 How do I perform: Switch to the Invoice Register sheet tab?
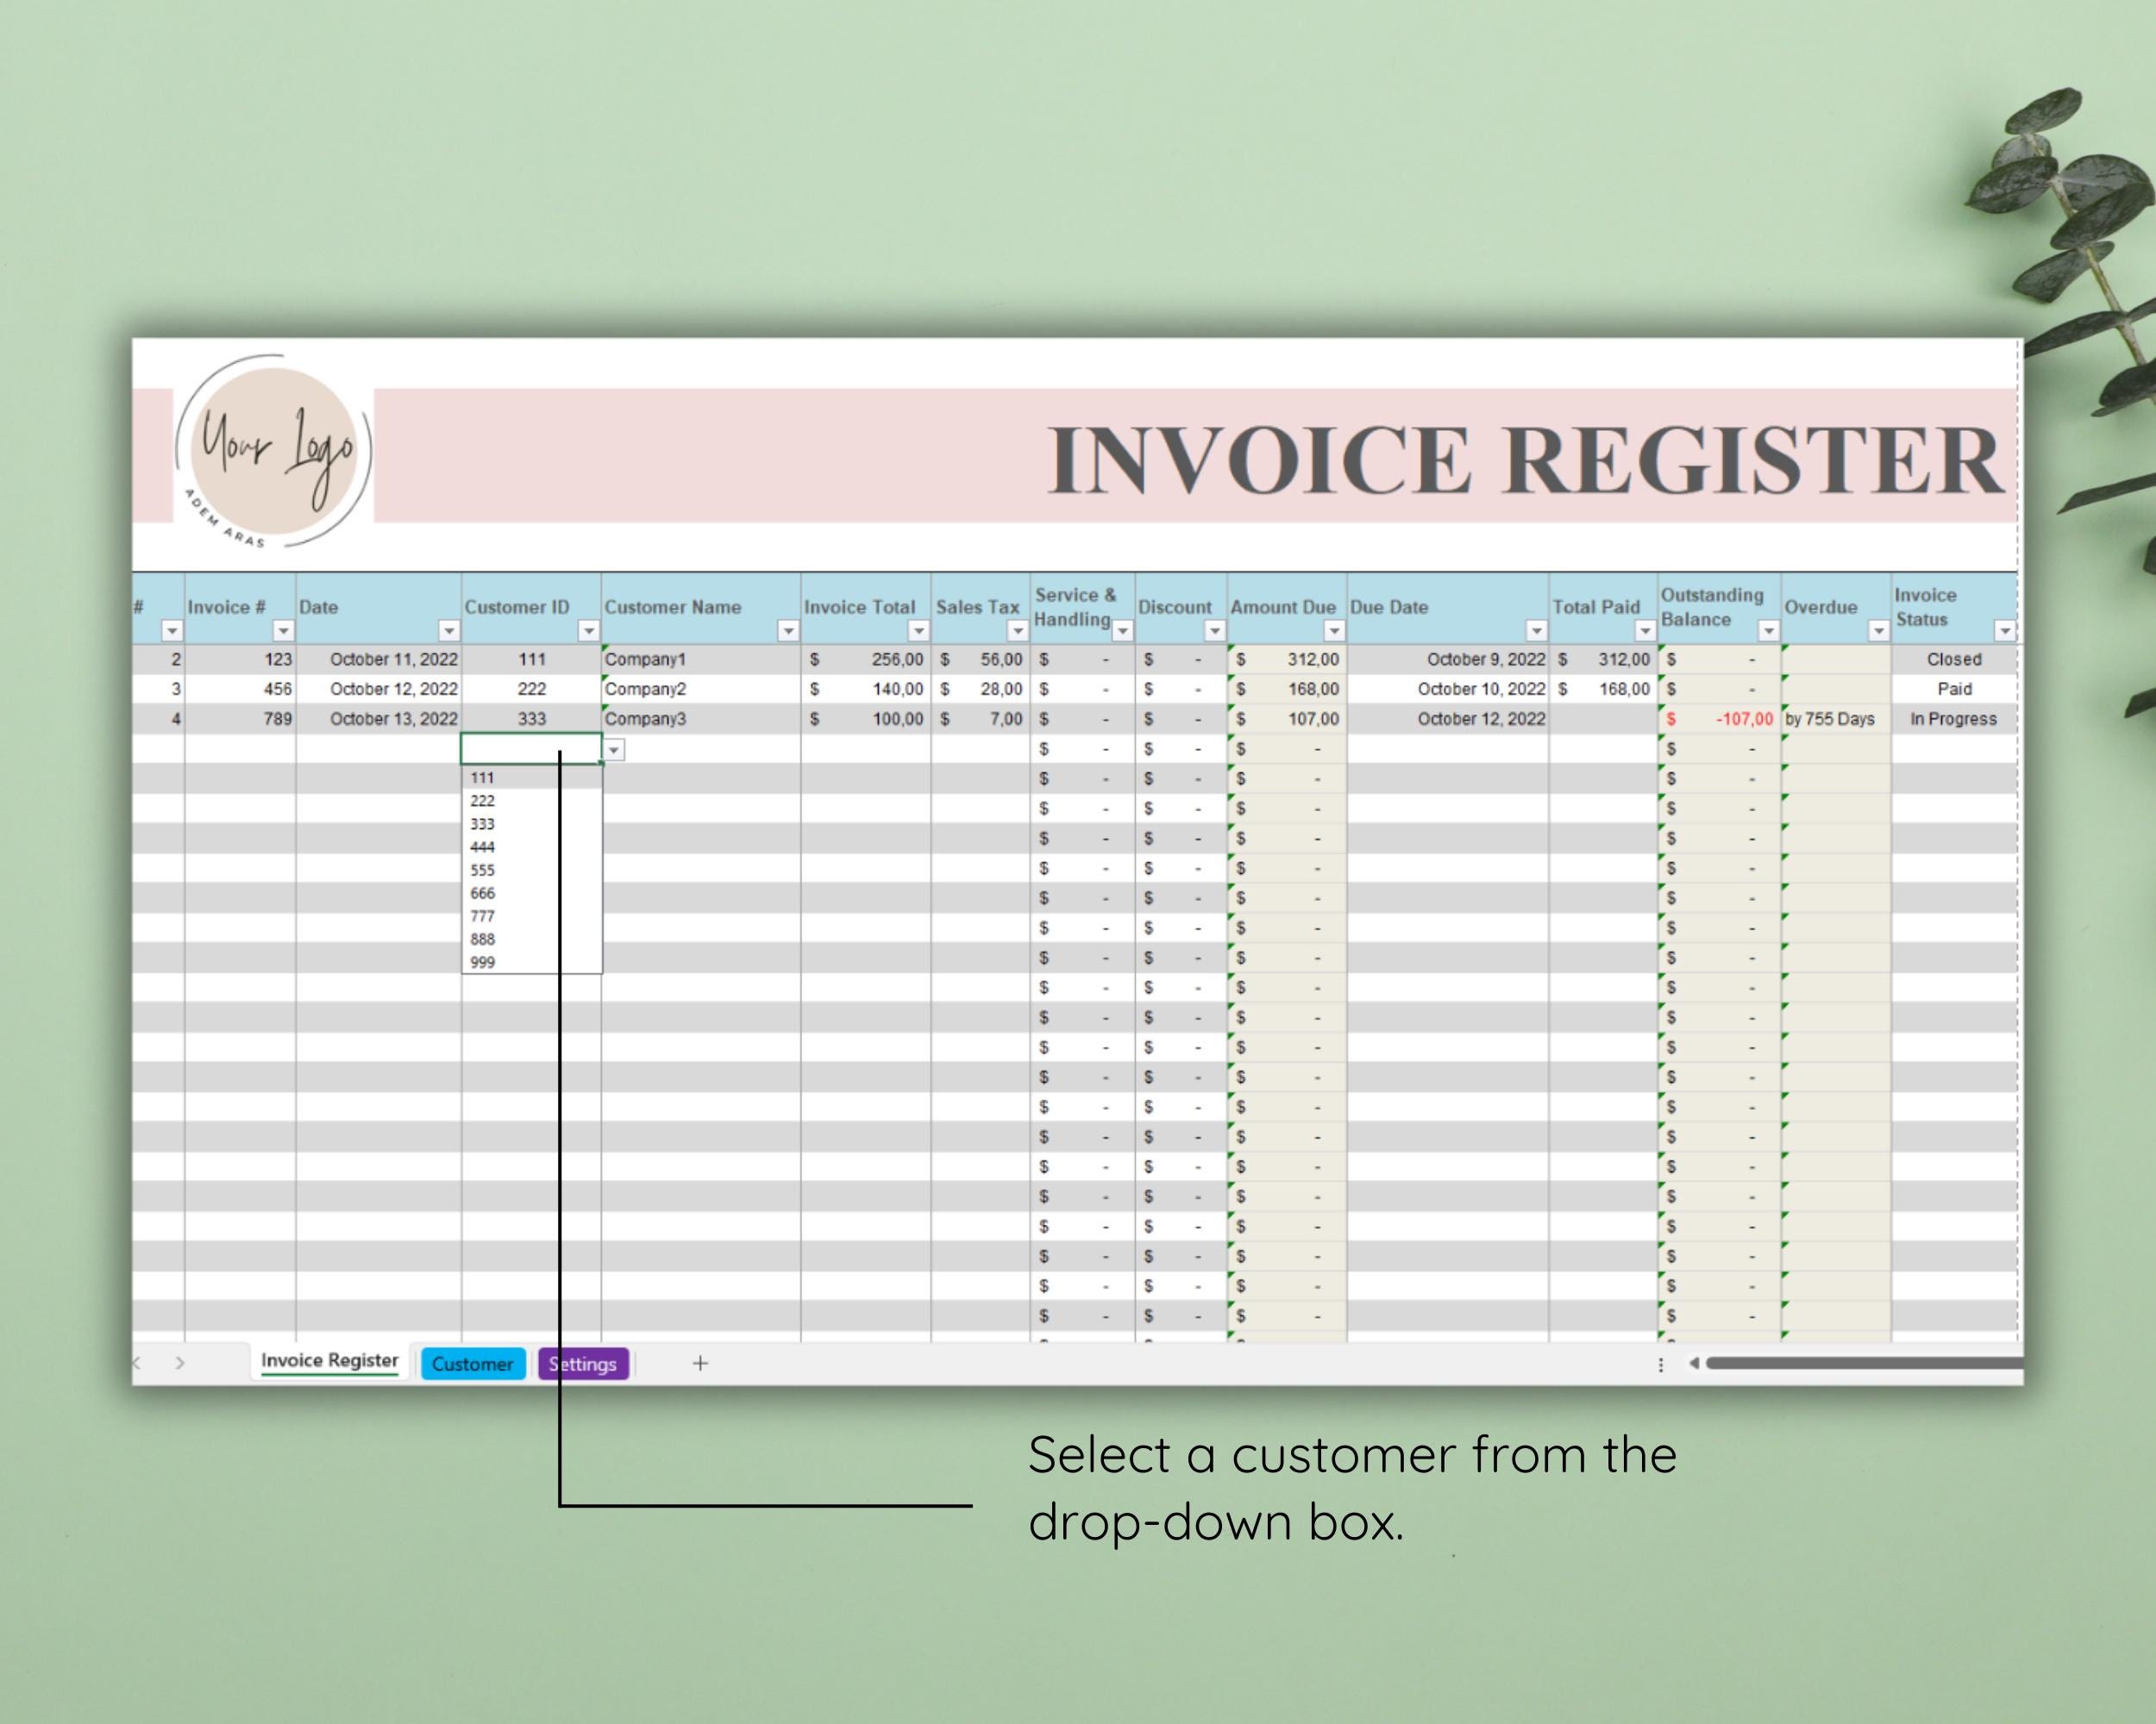pyautogui.click(x=329, y=1361)
